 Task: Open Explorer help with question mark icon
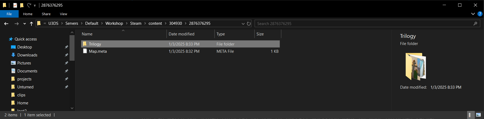(x=480, y=14)
